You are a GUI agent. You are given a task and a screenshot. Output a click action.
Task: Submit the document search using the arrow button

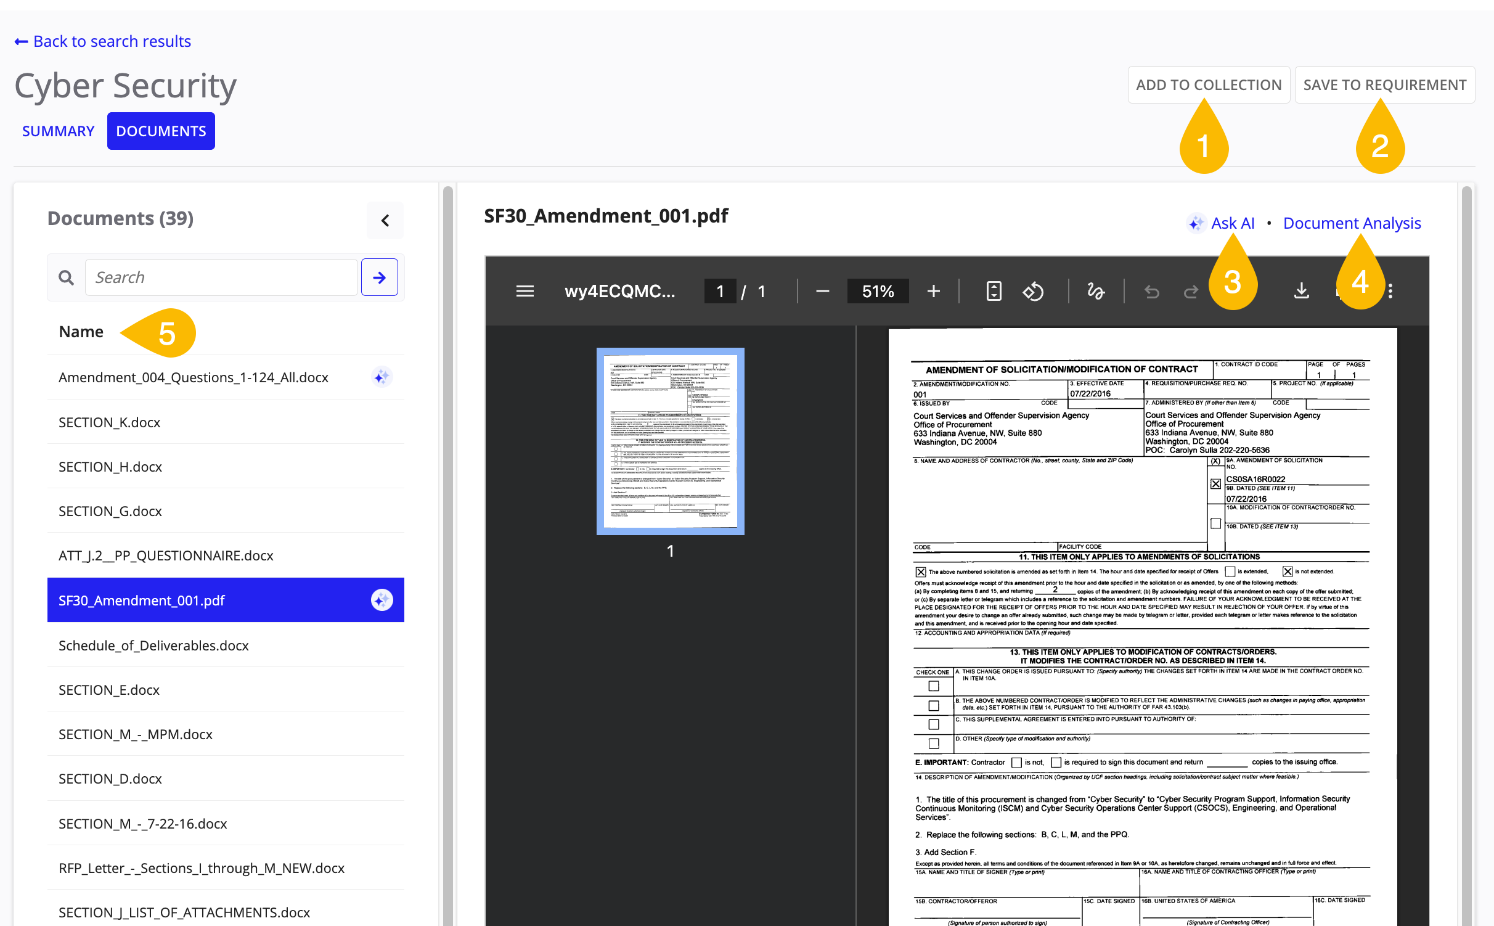point(379,277)
